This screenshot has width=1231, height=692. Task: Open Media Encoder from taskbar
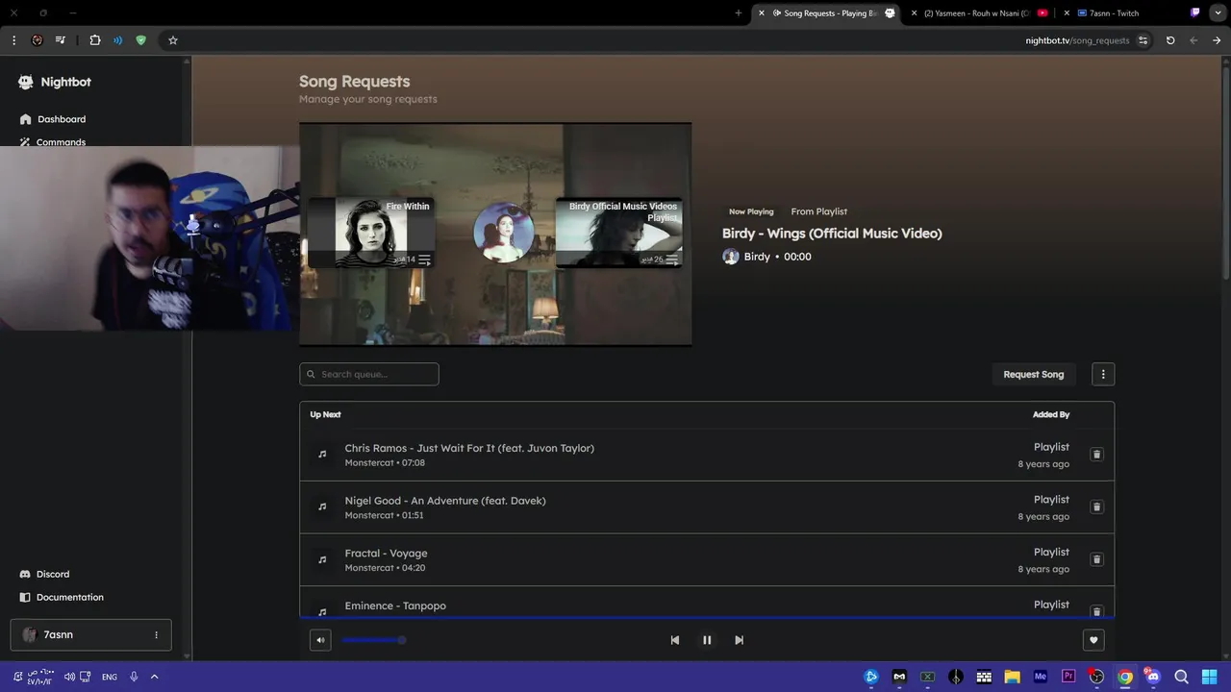pos(1041,677)
